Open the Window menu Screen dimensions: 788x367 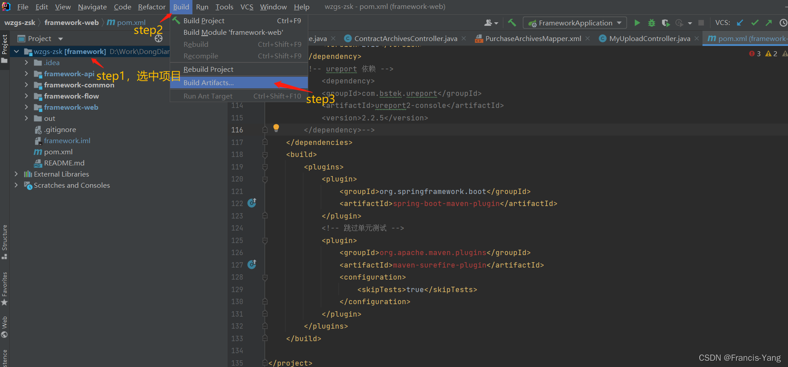pyautogui.click(x=273, y=7)
